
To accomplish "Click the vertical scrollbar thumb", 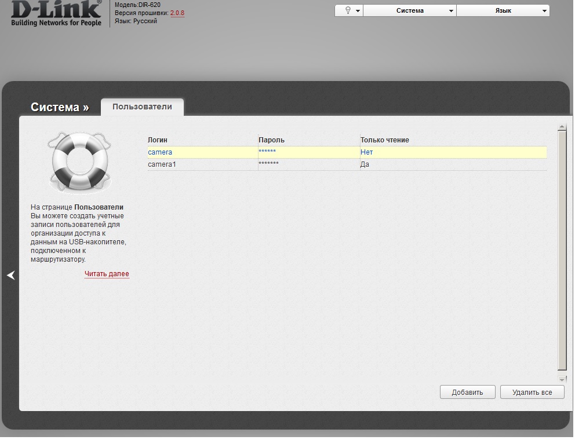I will pos(562,251).
